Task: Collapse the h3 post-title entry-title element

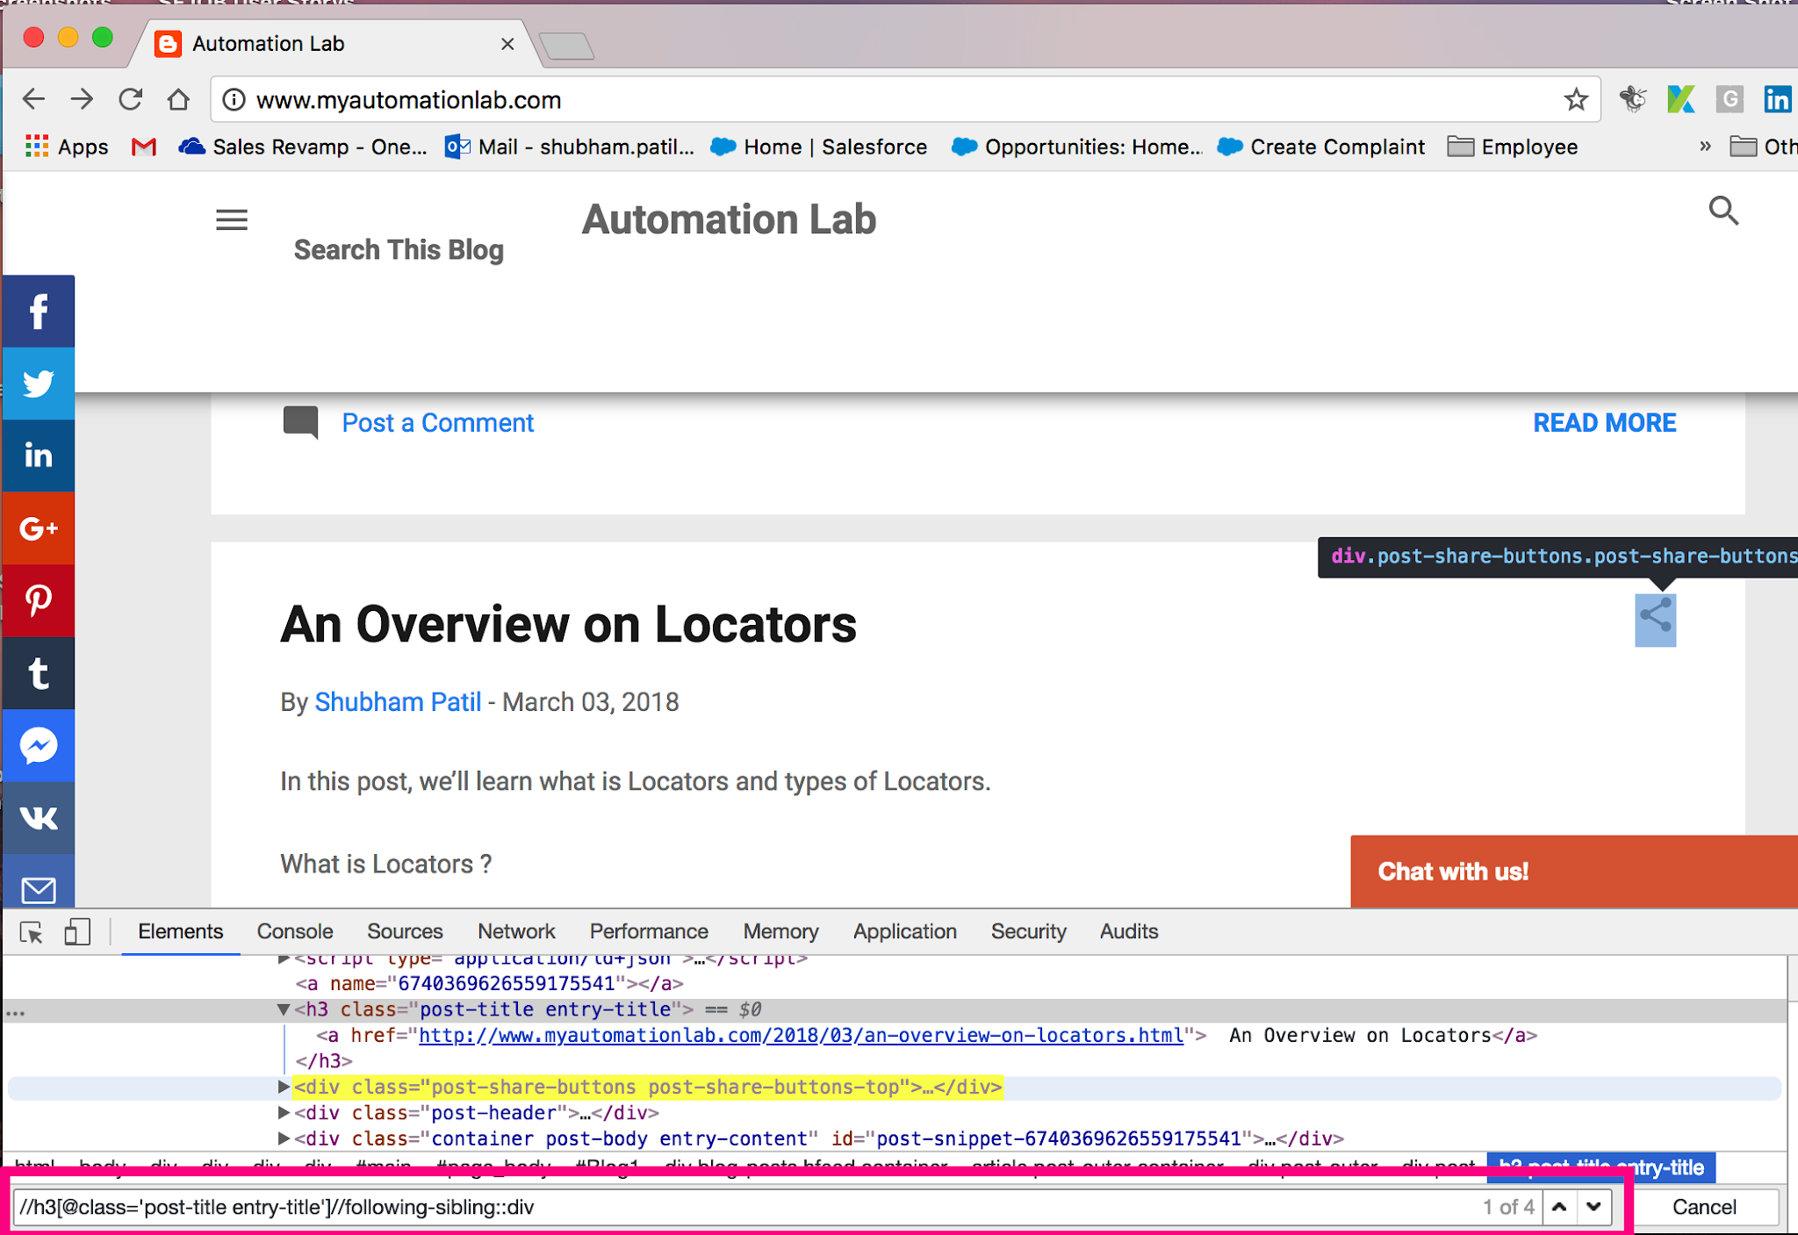Action: (x=283, y=1009)
